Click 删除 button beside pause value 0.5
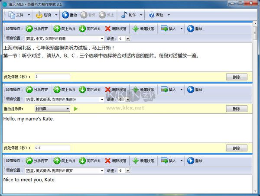260x196 pixels. (x=237, y=148)
